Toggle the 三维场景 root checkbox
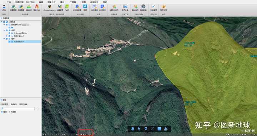Viewport: 257px width, 136px height. click(4, 22)
